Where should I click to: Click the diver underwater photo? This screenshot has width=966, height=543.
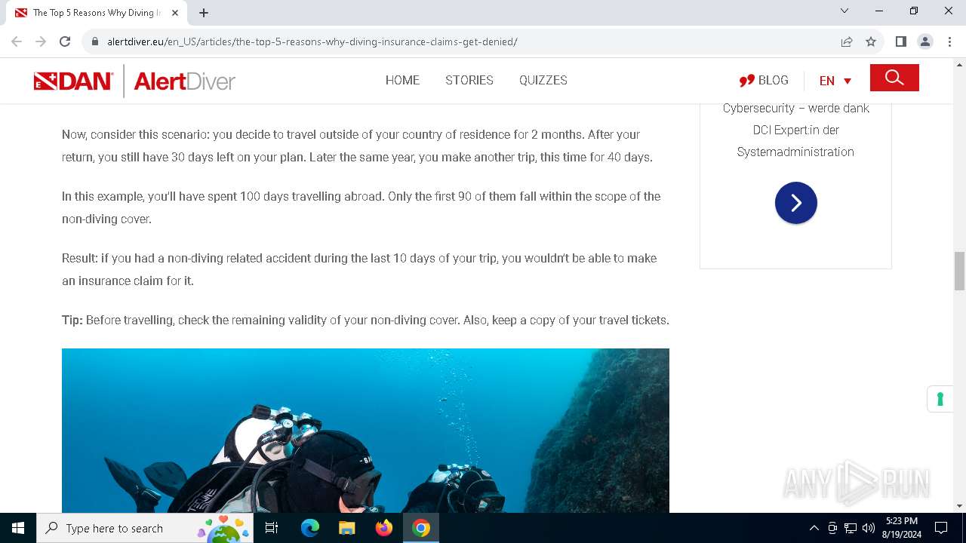click(x=365, y=430)
